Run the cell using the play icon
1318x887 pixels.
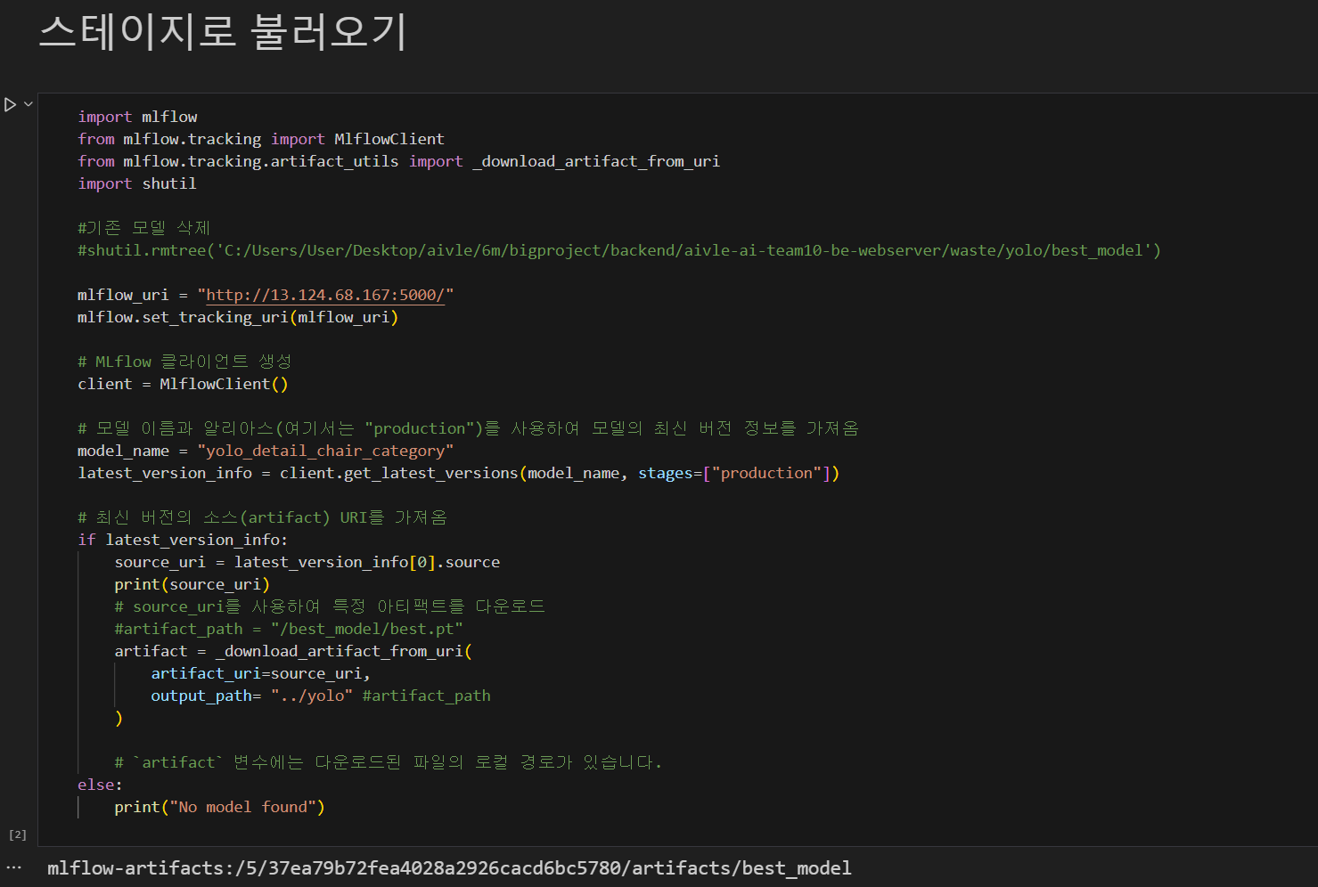pyautogui.click(x=8, y=104)
